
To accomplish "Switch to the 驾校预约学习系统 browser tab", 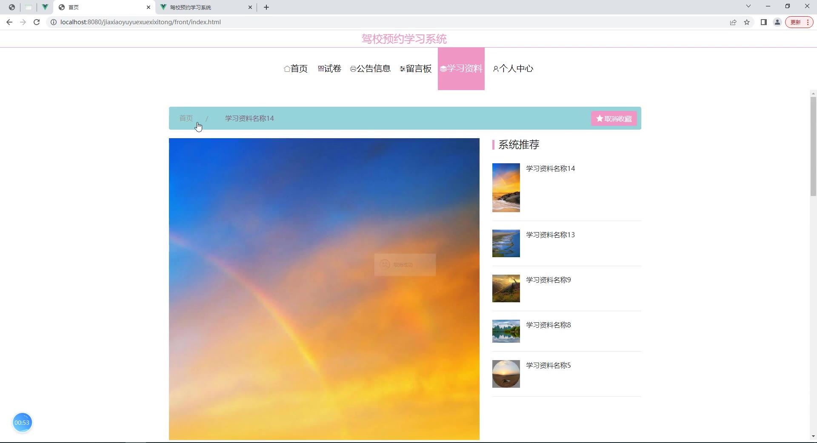I will (x=206, y=7).
